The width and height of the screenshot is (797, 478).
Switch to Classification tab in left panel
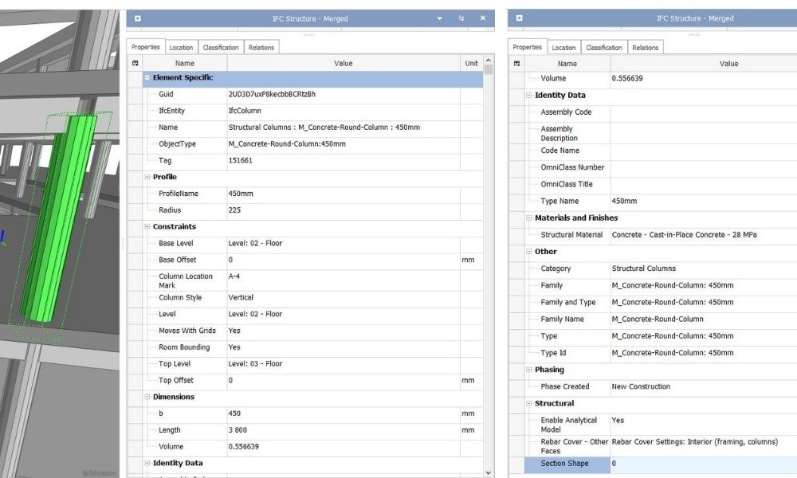221,47
